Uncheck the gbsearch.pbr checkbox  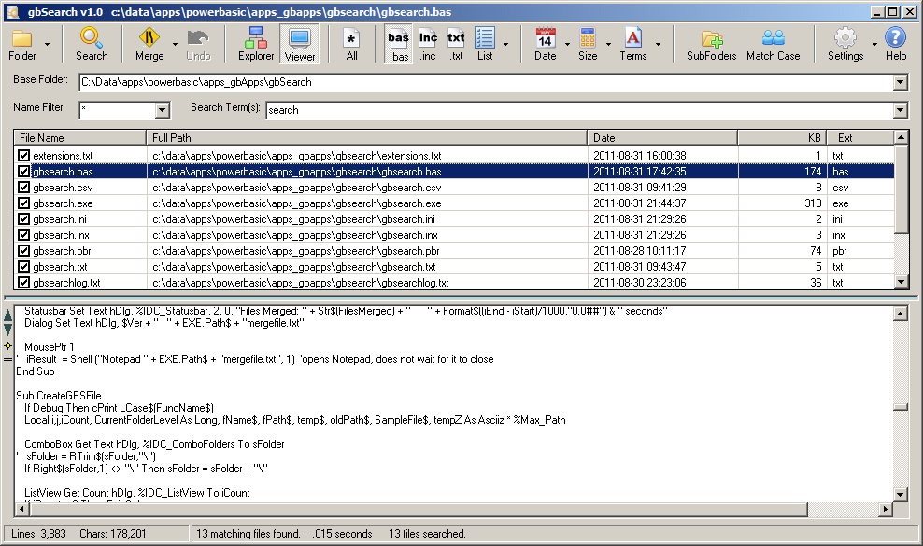pyautogui.click(x=23, y=251)
